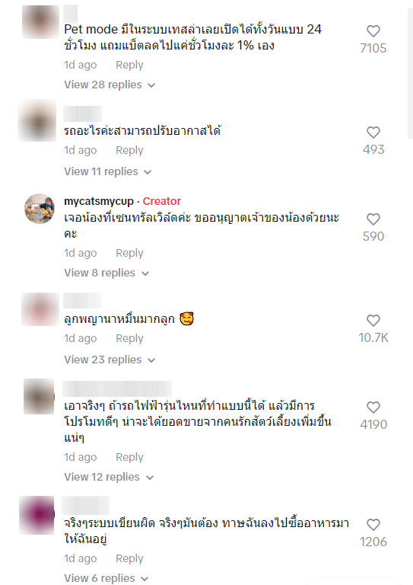Image resolution: width=413 pixels, height=585 pixels.
Task: Like the comment with 493 likes
Action: click(373, 133)
